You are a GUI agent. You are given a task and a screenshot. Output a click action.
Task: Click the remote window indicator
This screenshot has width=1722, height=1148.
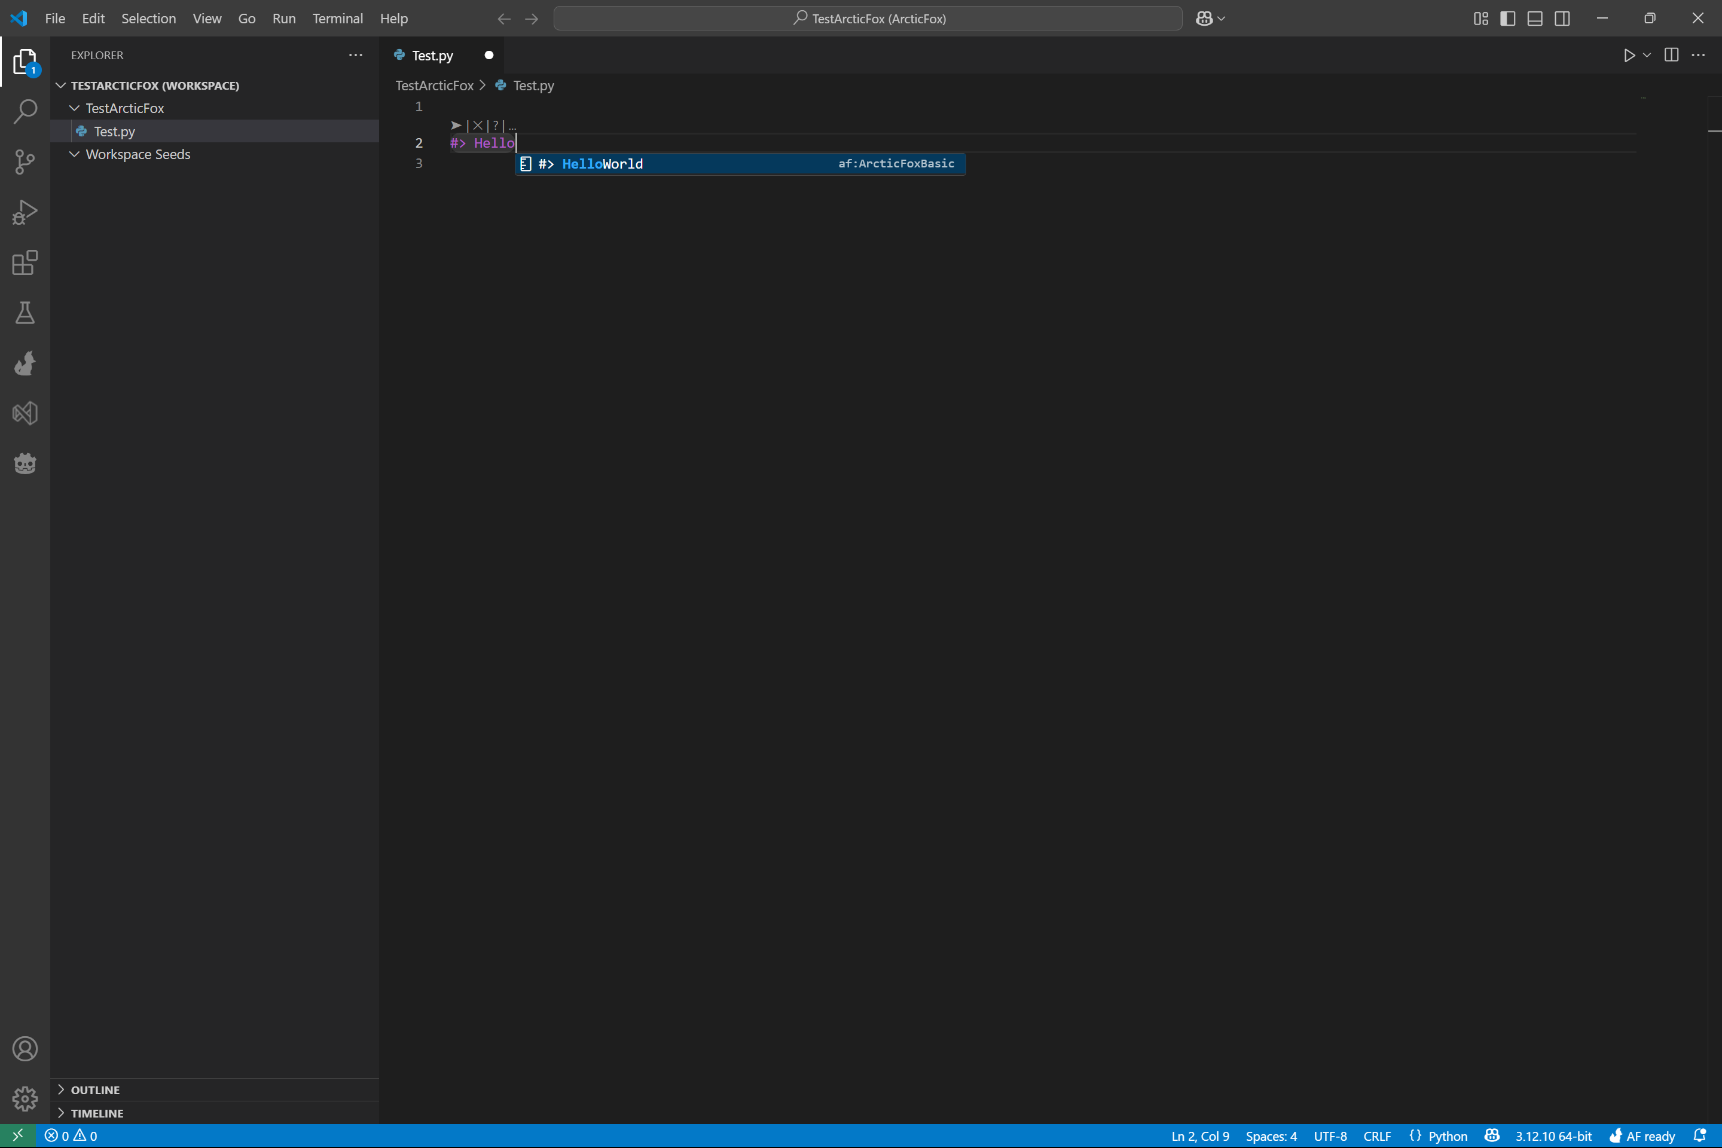point(17,1135)
